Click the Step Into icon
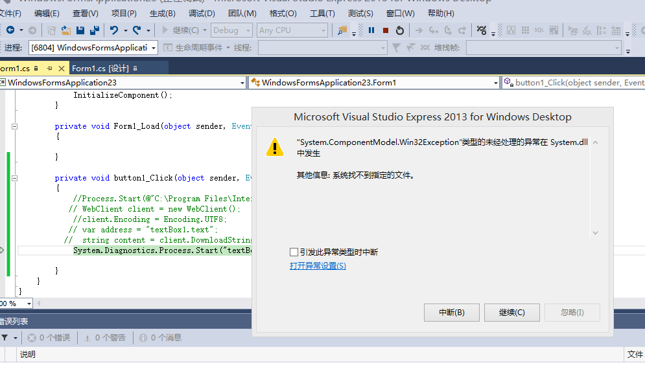Viewport: 645px width, 365px height. click(x=433, y=30)
